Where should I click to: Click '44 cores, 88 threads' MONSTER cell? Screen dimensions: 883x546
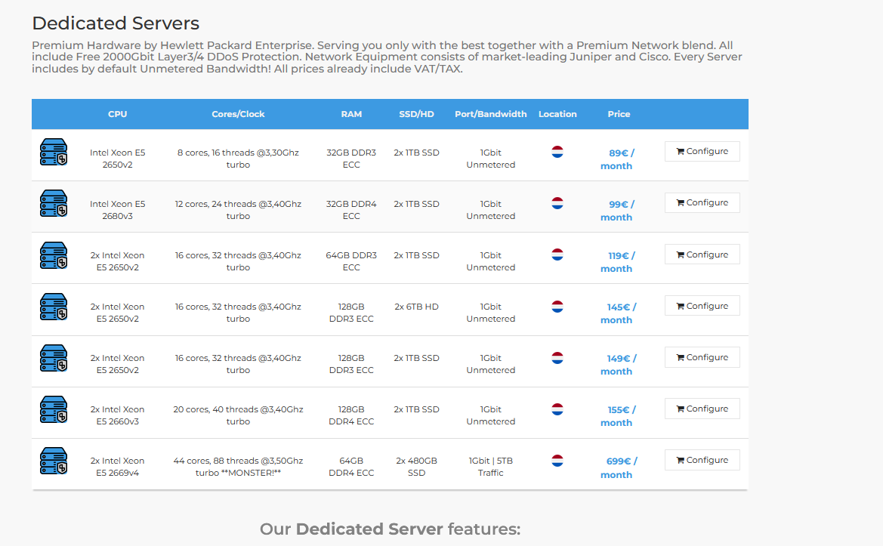(238, 467)
